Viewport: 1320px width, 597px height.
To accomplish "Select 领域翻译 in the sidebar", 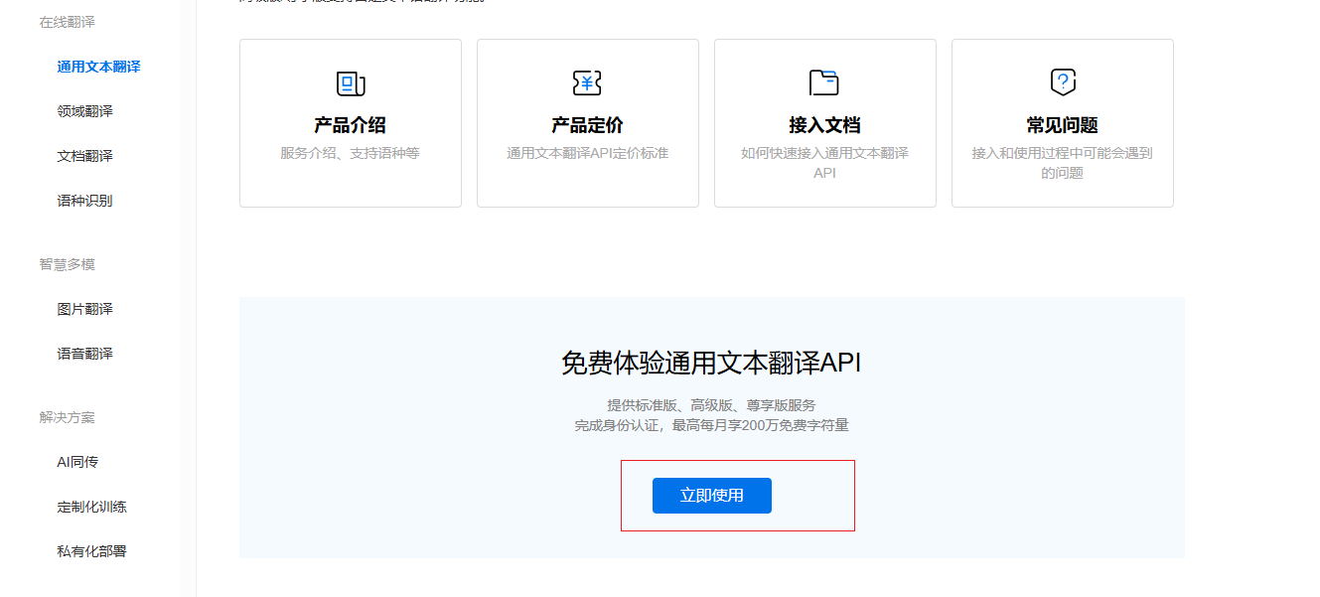I will (85, 111).
